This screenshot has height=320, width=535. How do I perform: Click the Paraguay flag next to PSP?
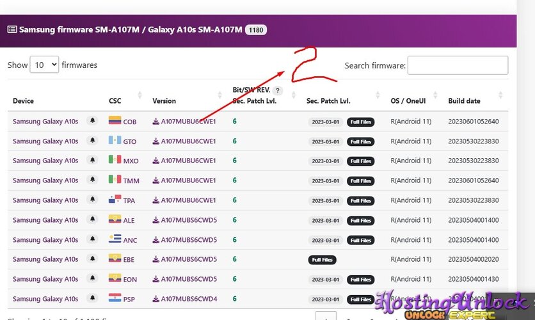tap(115, 298)
